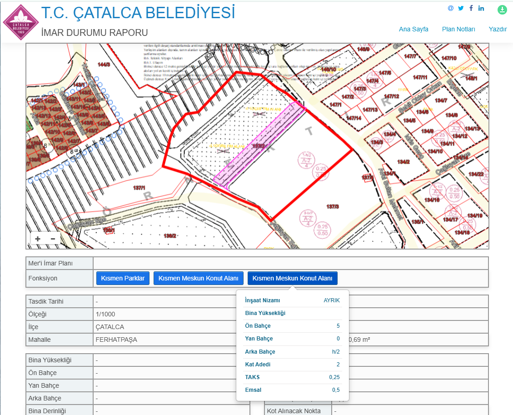Click the İMAR DURUMU RAPORU heading
The width and height of the screenshot is (513, 415).
[95, 33]
